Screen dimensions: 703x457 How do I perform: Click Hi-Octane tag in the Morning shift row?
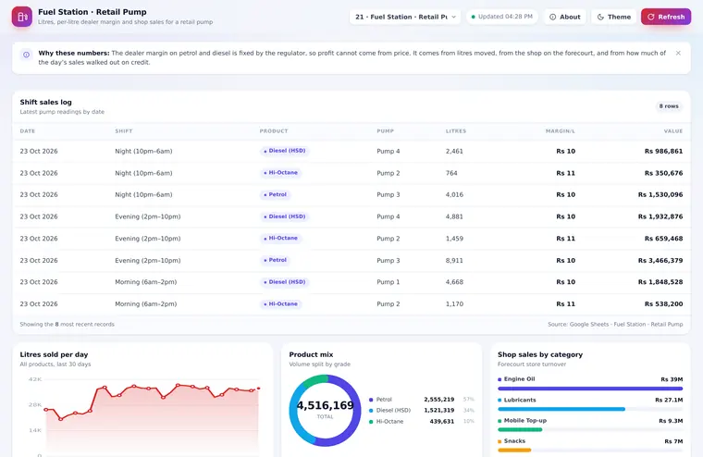pos(280,304)
